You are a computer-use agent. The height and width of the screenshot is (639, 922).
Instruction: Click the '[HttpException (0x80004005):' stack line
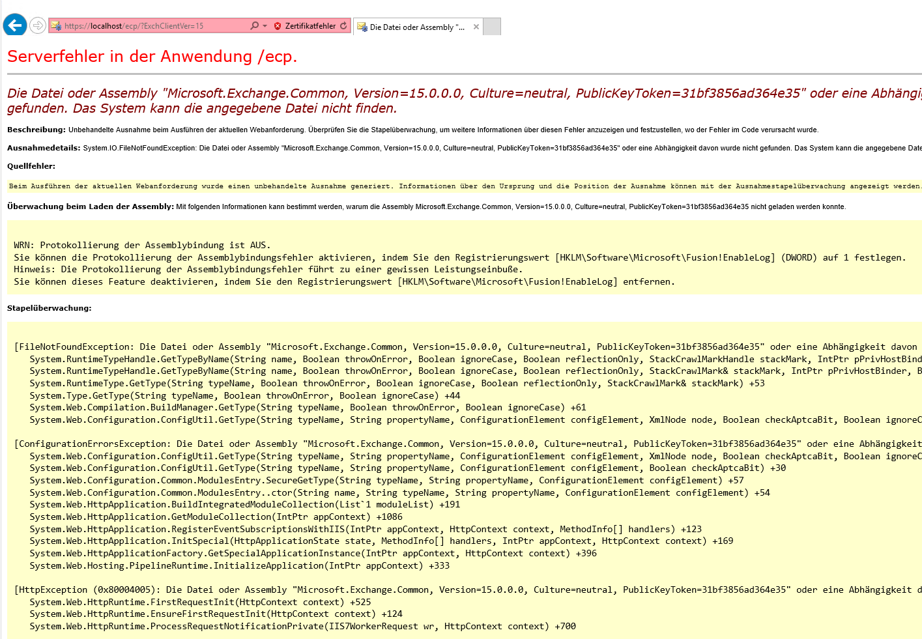(468, 589)
